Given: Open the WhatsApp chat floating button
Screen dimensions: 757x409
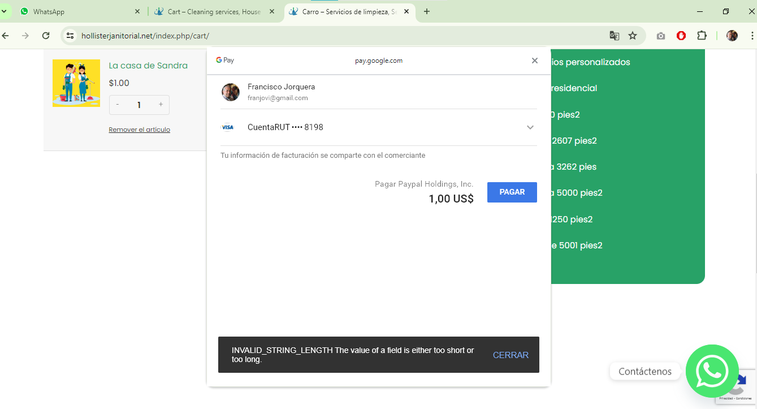Looking at the screenshot, I should (x=712, y=371).
